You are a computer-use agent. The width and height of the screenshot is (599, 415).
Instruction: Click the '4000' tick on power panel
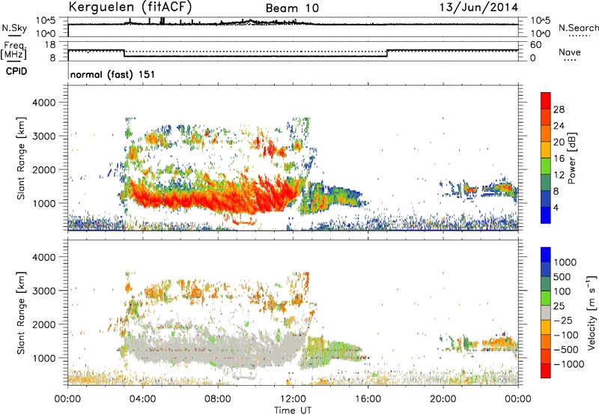point(43,103)
